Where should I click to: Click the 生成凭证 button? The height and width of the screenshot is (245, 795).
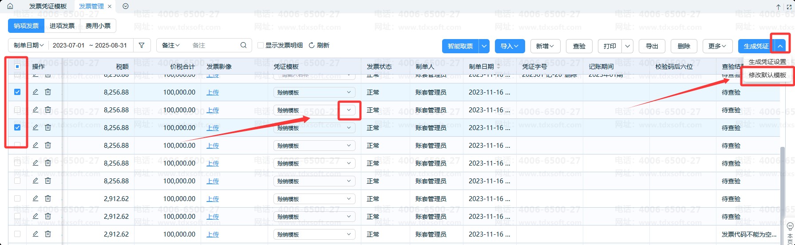point(756,46)
